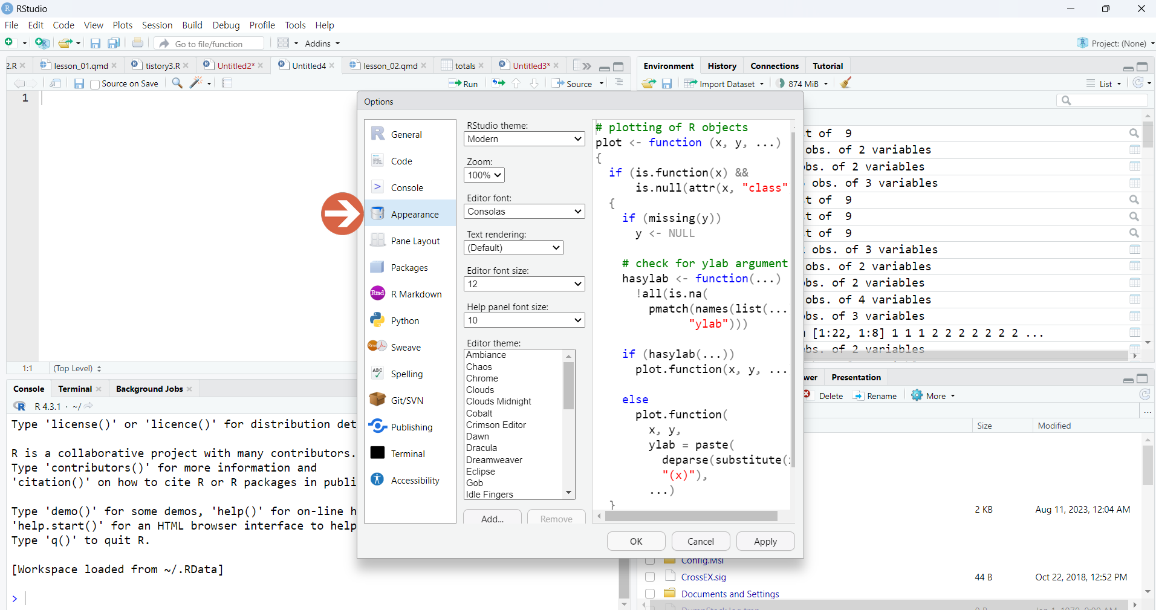The height and width of the screenshot is (610, 1156).
Task: Open the Packages options section
Action: [410, 267]
